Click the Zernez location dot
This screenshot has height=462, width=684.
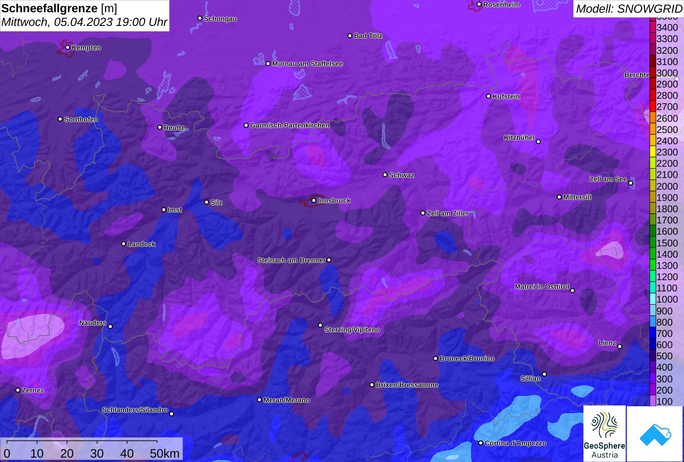[18, 390]
